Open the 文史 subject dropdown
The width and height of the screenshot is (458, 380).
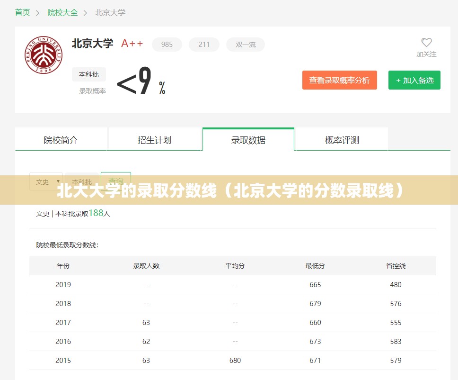click(x=46, y=181)
